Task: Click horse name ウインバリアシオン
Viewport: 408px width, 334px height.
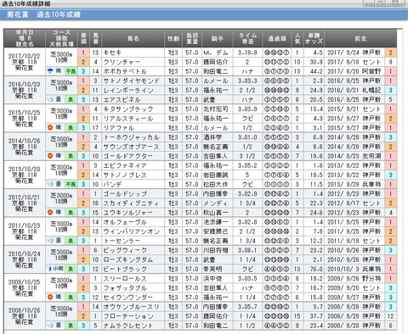Action: [131, 231]
